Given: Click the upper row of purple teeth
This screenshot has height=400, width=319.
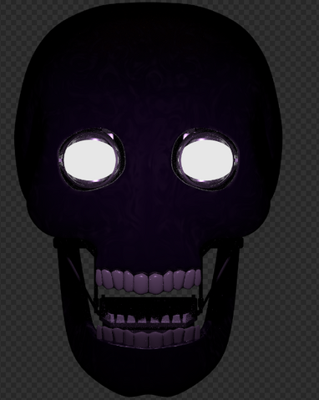Looking at the screenshot, I should (x=148, y=281).
